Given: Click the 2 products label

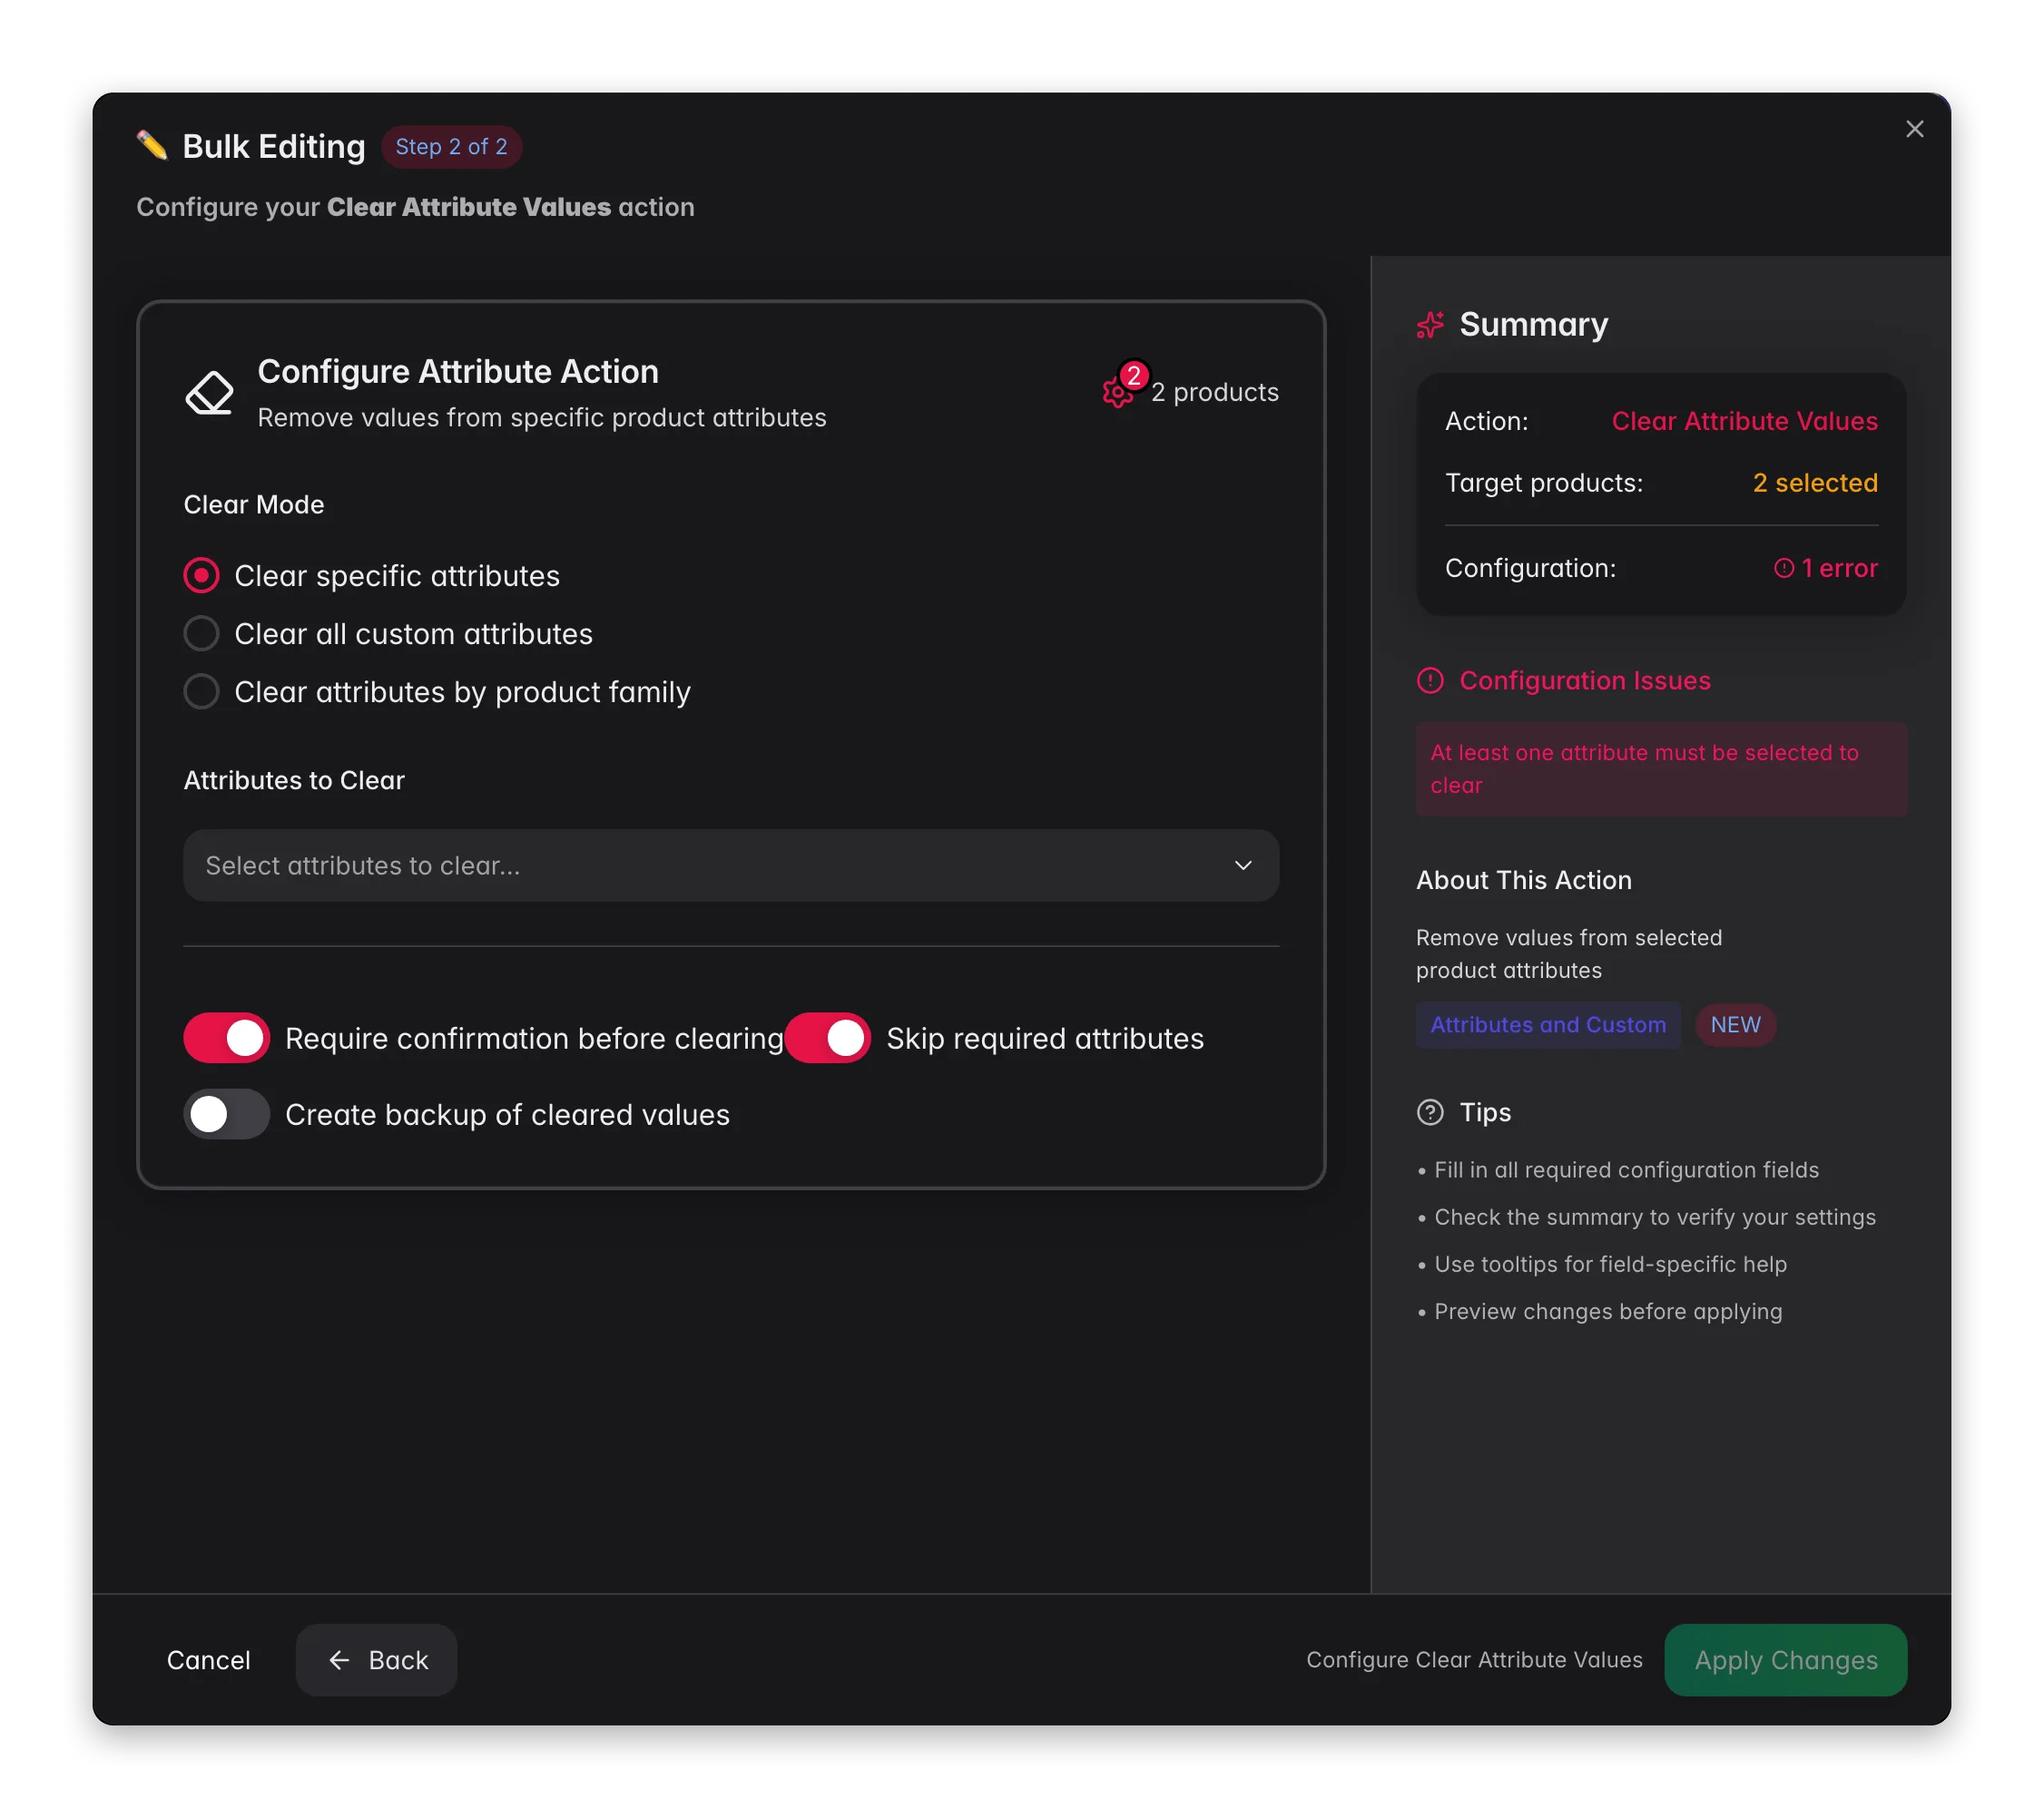Looking at the screenshot, I should [x=1214, y=393].
